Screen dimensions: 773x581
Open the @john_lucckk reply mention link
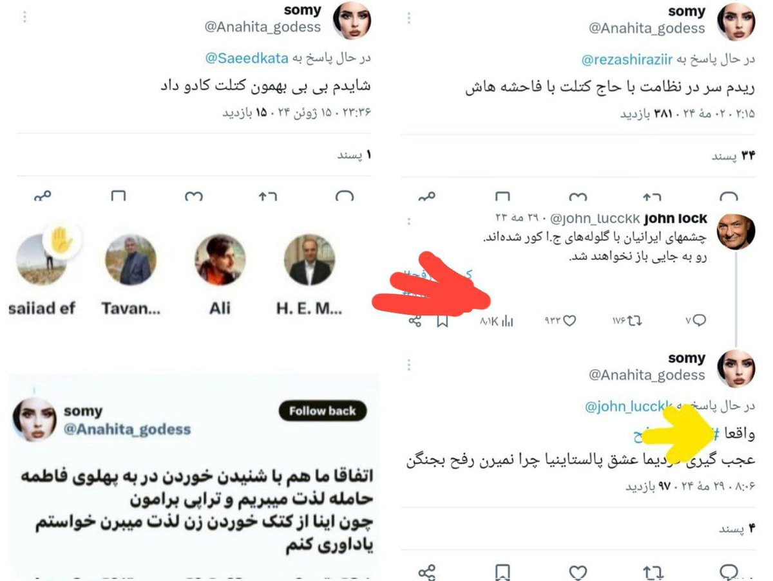tap(626, 407)
